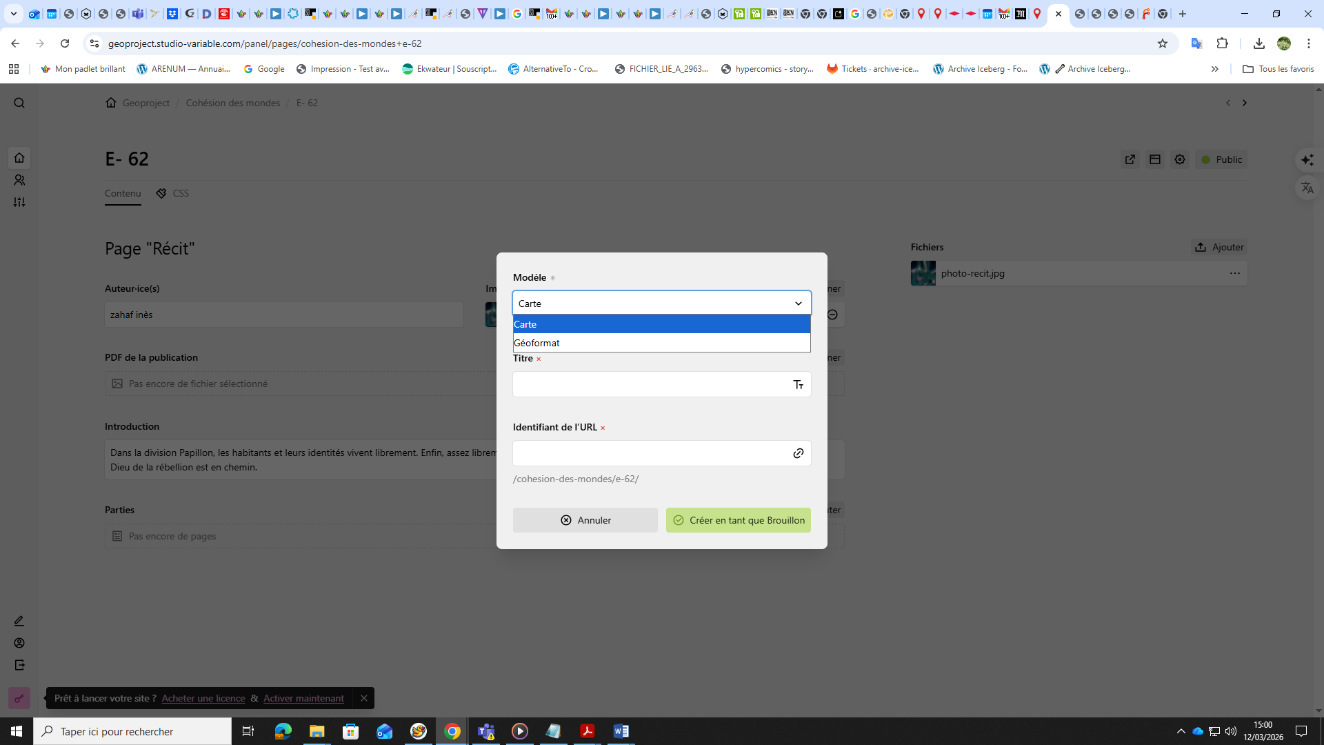Expand the Modèle dropdown selector

[661, 304]
